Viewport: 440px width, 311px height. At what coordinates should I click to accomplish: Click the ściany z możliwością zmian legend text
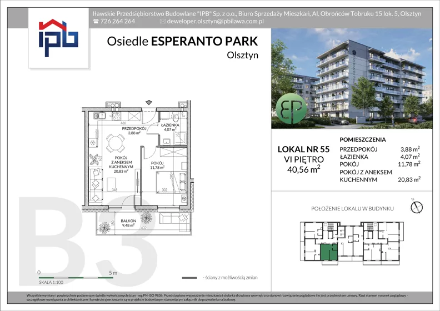point(231,278)
